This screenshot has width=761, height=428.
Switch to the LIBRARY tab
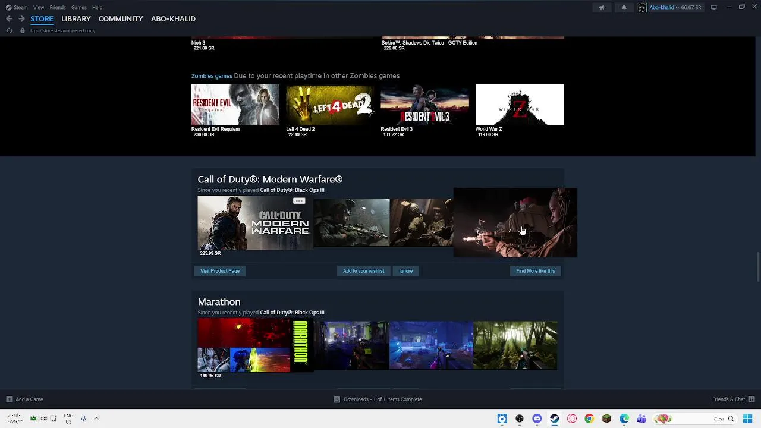(76, 19)
